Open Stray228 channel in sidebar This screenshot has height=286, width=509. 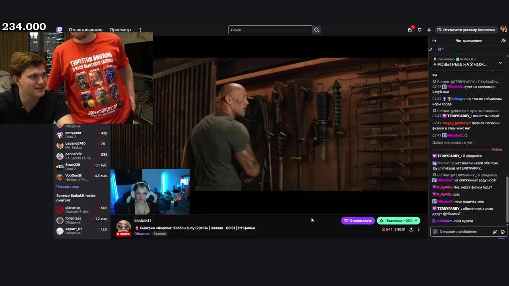click(82, 167)
